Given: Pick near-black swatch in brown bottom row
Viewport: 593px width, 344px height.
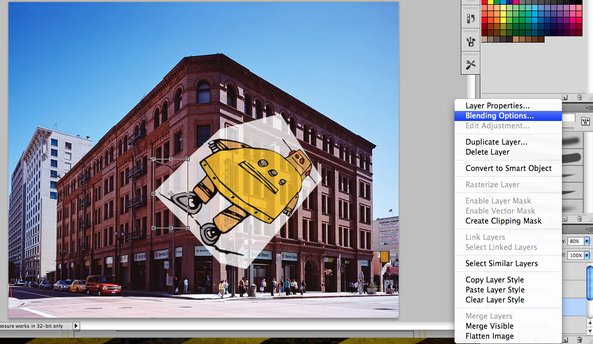Looking at the screenshot, I should pyautogui.click(x=510, y=39).
